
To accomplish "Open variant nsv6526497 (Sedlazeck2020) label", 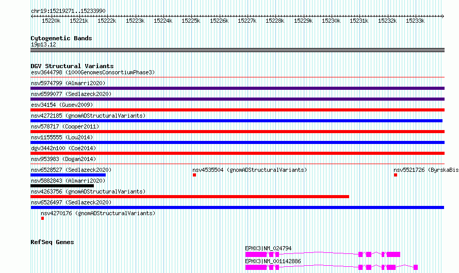I will (x=71, y=202).
